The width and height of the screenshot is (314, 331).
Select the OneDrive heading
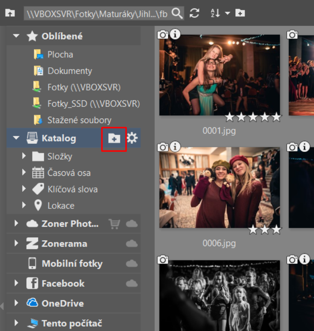pos(63,304)
